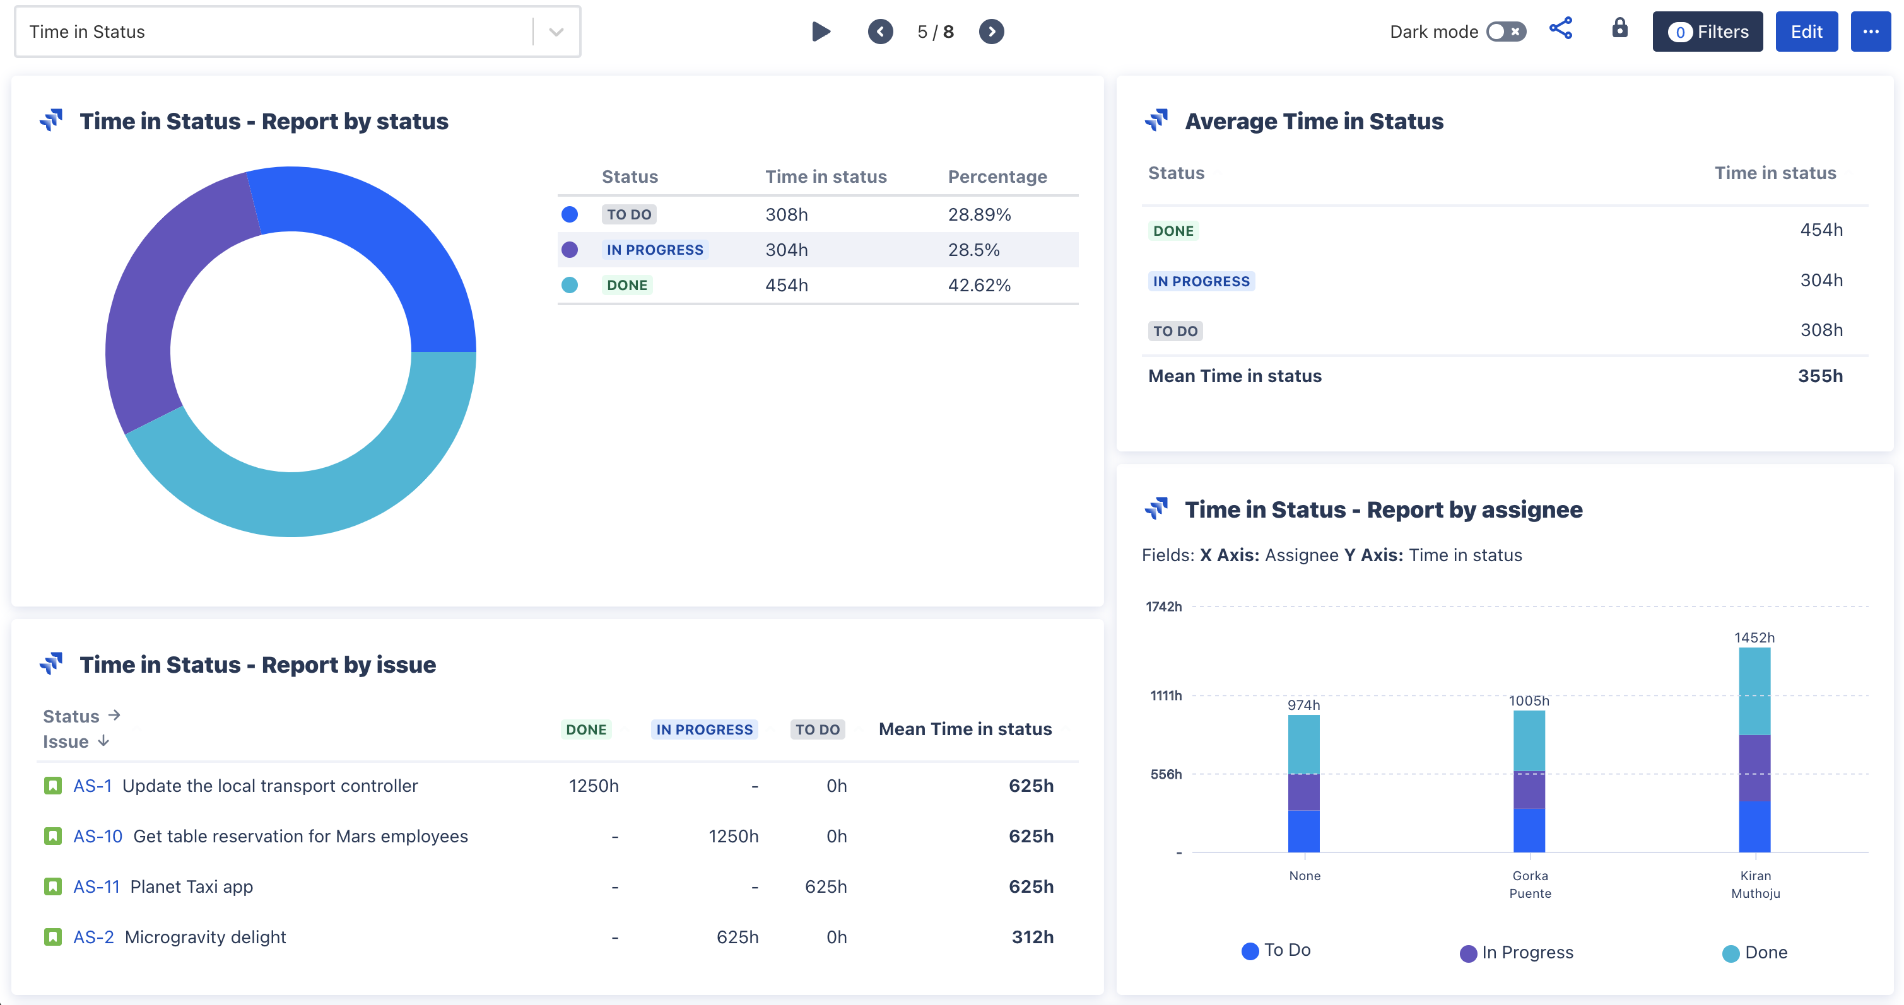Select the story icon next to AS-1
This screenshot has height=1005, width=1904.
click(52, 785)
